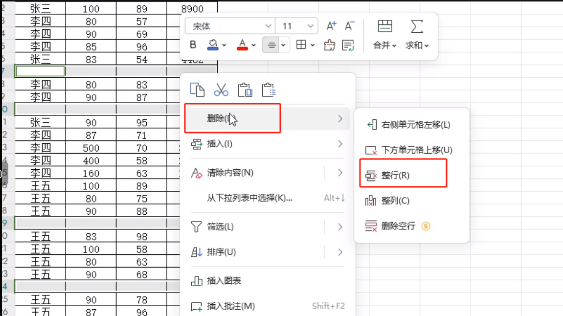The image size is (563, 316).
Task: Click the paste icon
Action: coord(245,90)
